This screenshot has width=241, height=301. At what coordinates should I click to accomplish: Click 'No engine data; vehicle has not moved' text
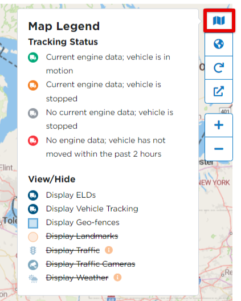click(105, 147)
